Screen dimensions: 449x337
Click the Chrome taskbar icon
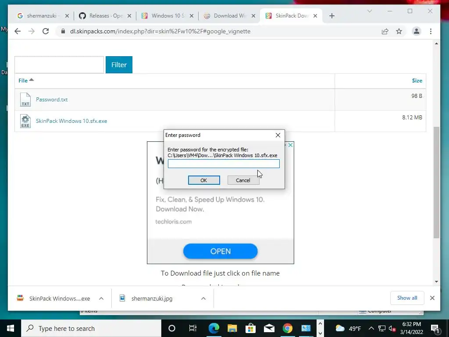tap(288, 328)
